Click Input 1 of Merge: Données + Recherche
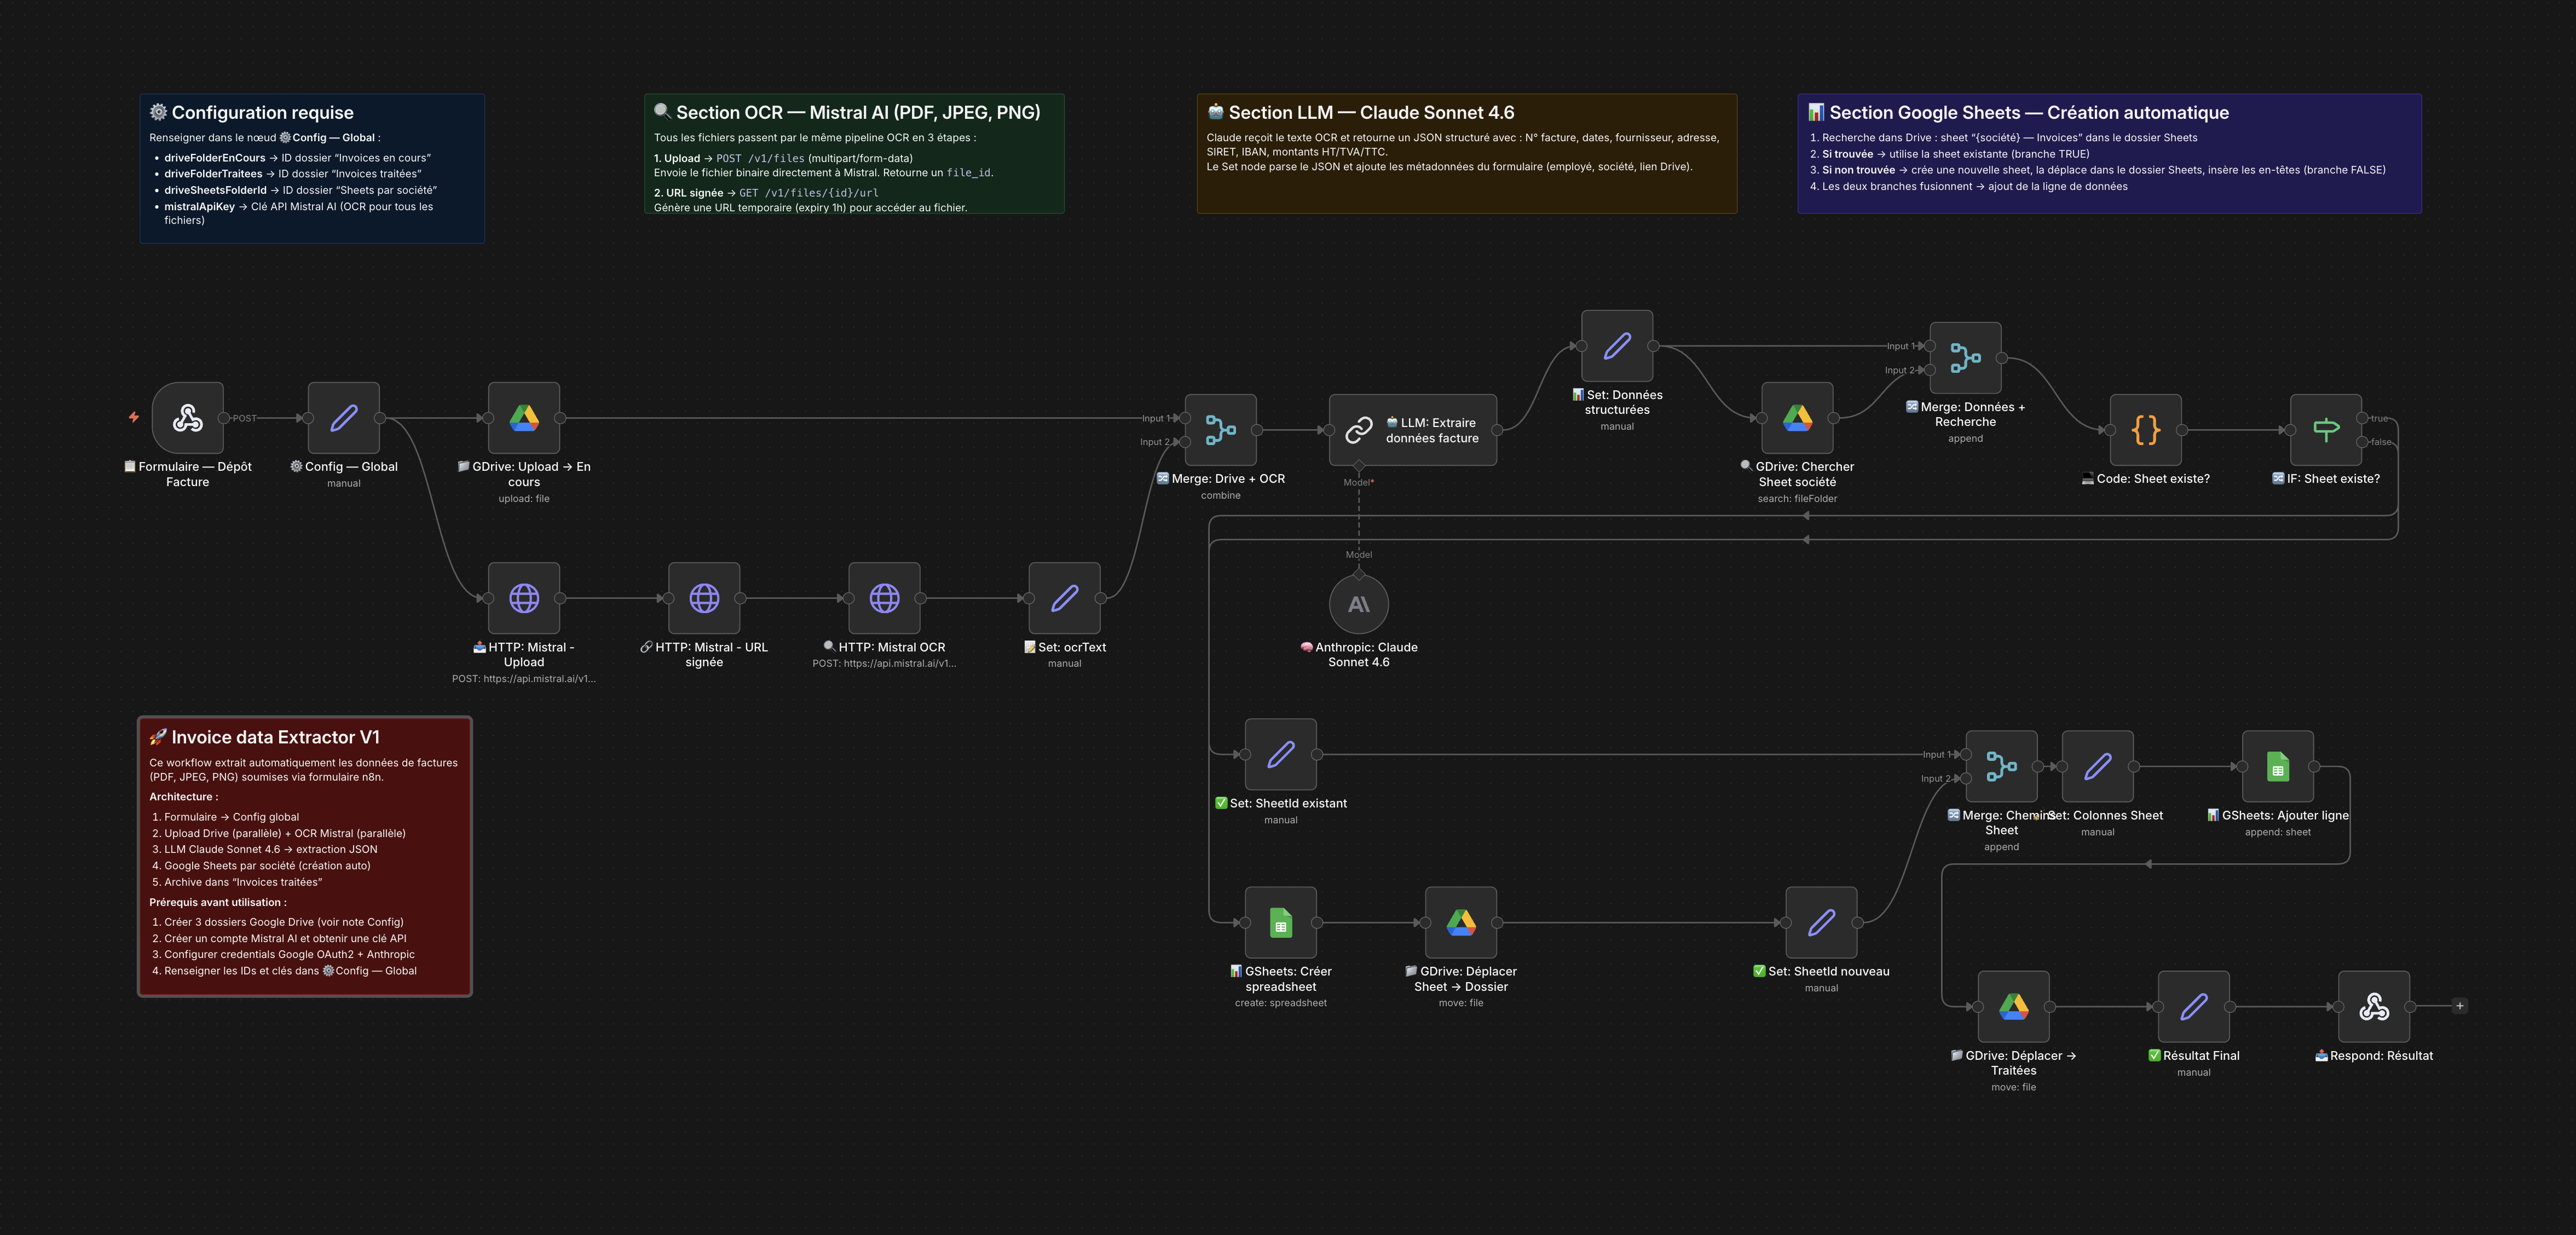This screenshot has width=2576, height=1235. click(1929, 346)
